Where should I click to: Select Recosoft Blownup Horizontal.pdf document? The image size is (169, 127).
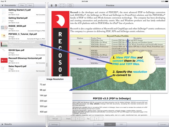[x=23, y=60]
